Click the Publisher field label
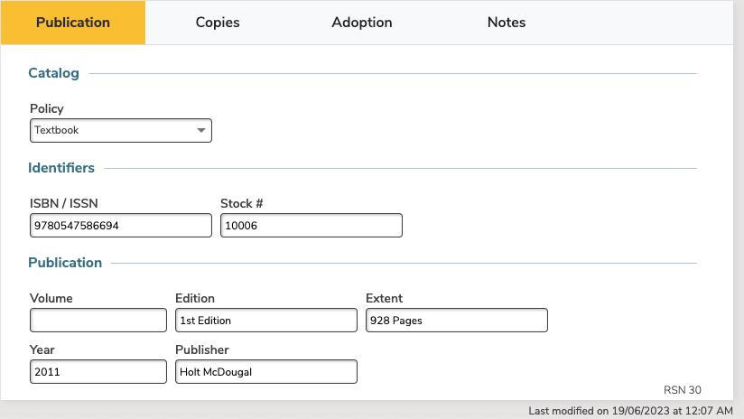The height and width of the screenshot is (419, 744). point(202,349)
